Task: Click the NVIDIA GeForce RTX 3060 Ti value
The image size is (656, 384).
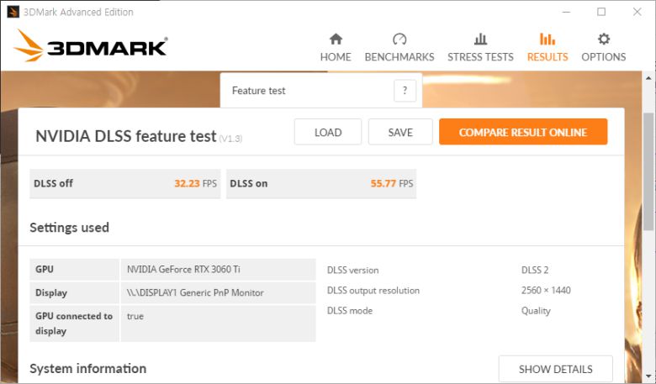Action: click(182, 270)
